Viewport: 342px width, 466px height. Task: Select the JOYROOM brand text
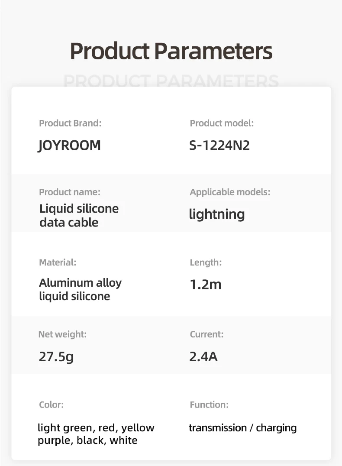pyautogui.click(x=70, y=146)
